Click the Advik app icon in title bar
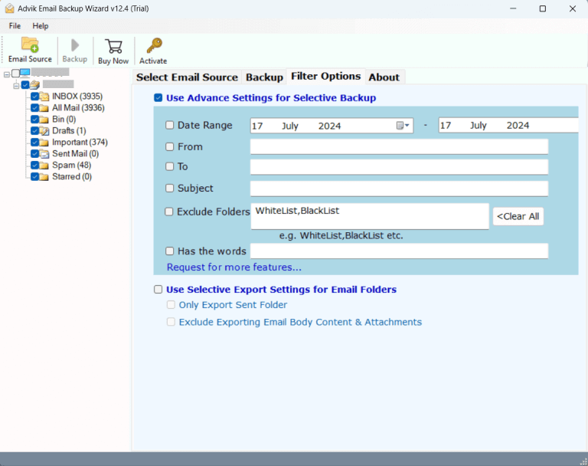The width and height of the screenshot is (588, 466). click(x=10, y=8)
